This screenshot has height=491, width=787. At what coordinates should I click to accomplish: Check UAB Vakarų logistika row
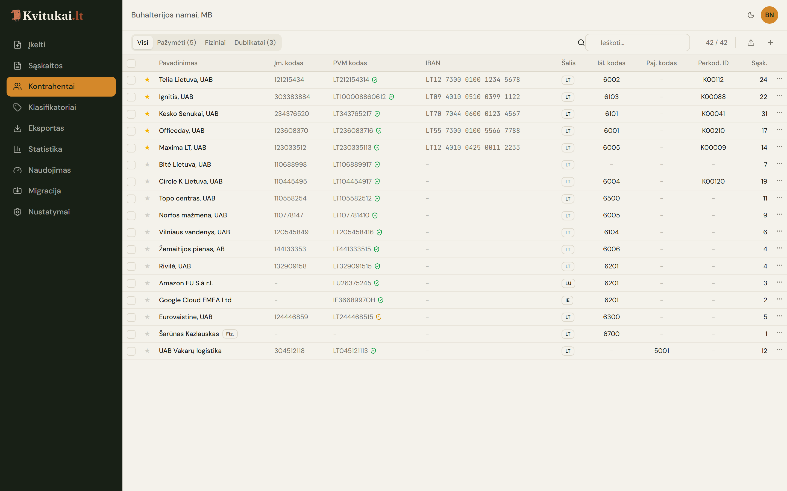[131, 351]
